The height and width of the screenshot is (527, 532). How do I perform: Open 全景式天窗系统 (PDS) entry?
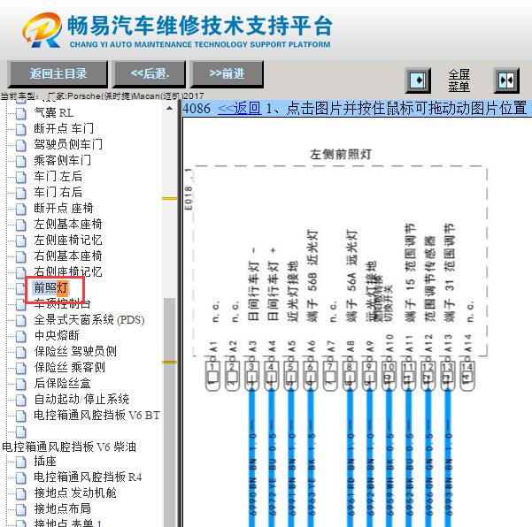click(89, 319)
